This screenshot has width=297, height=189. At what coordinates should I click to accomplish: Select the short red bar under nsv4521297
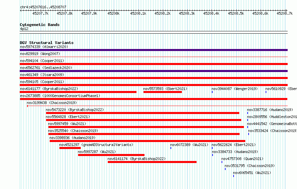pos(70,148)
